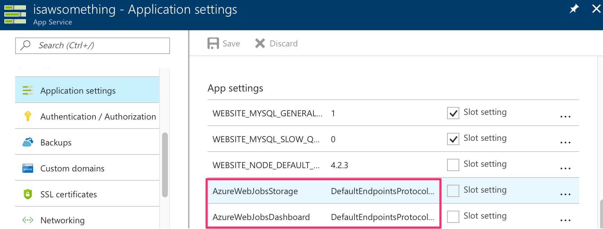Click the settings pane scrollbar at right

point(601,215)
